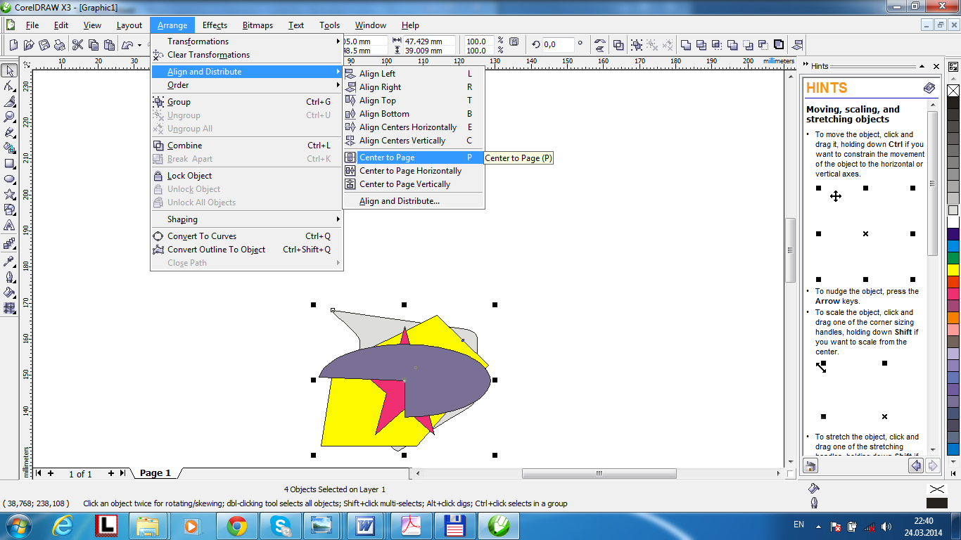Pick the green swatch in color palette
Viewport: 961px width, 540px height.
(953, 257)
